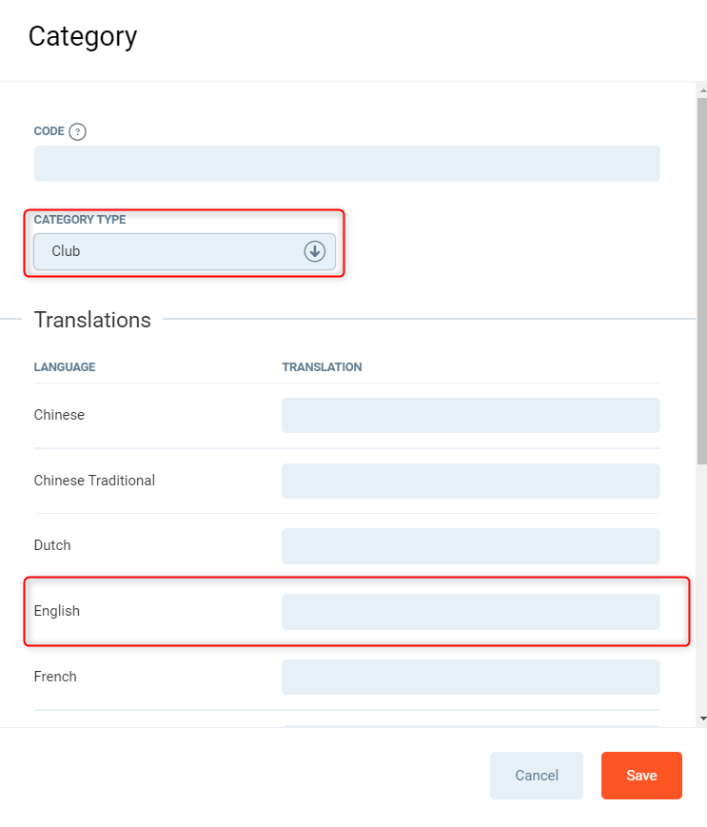Click the French translation field
The height and width of the screenshot is (827, 707).
470,677
